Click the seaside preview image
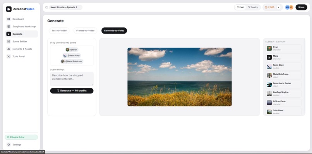 (180, 77)
